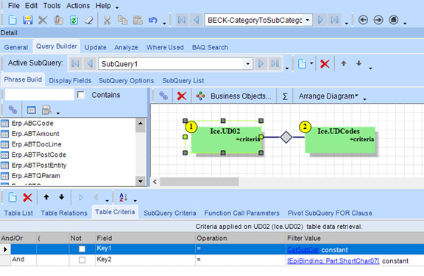Expand the new subquery dropdown arrow

(x=311, y=63)
